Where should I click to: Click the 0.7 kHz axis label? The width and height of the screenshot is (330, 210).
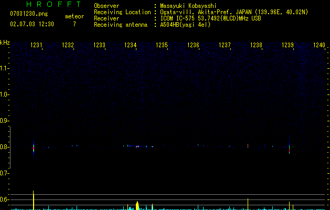(x=4, y=173)
